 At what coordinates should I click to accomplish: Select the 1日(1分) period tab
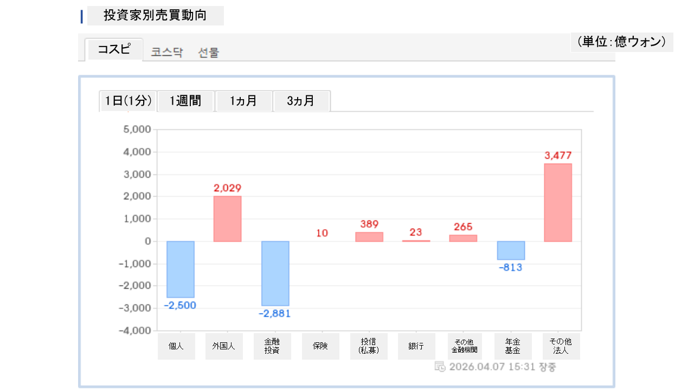click(128, 101)
